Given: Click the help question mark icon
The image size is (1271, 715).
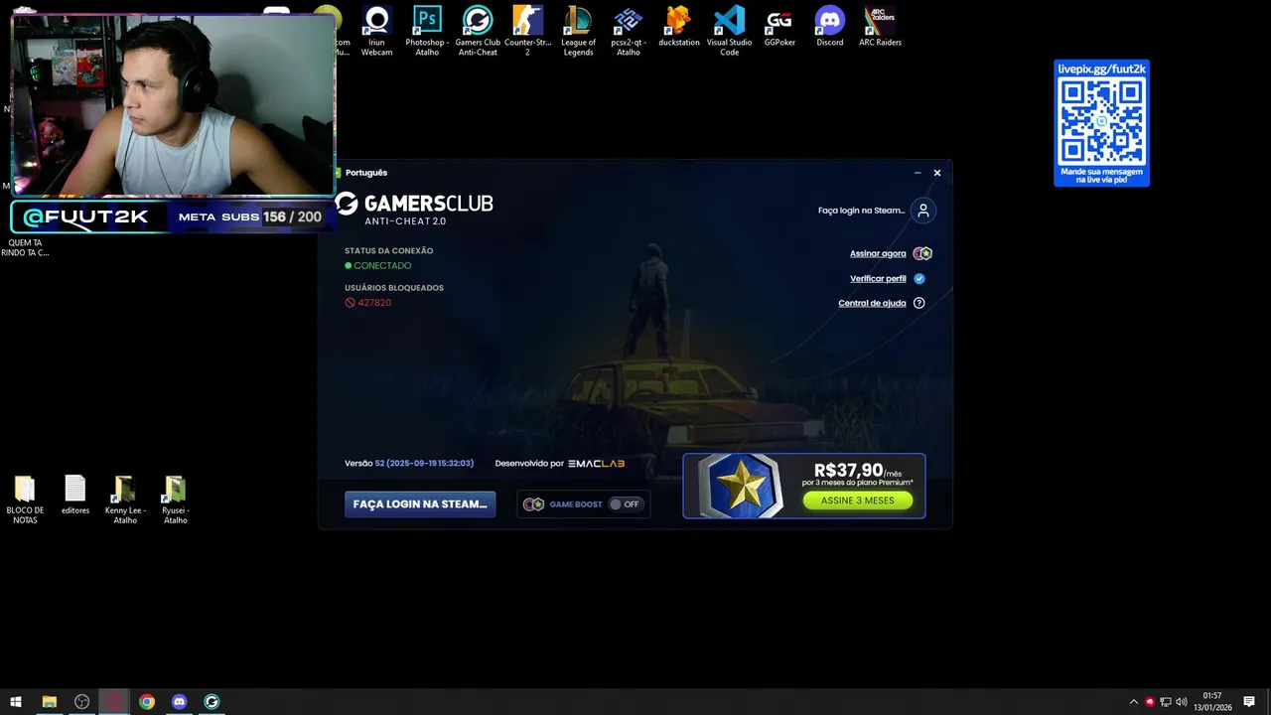Looking at the screenshot, I should (x=918, y=303).
